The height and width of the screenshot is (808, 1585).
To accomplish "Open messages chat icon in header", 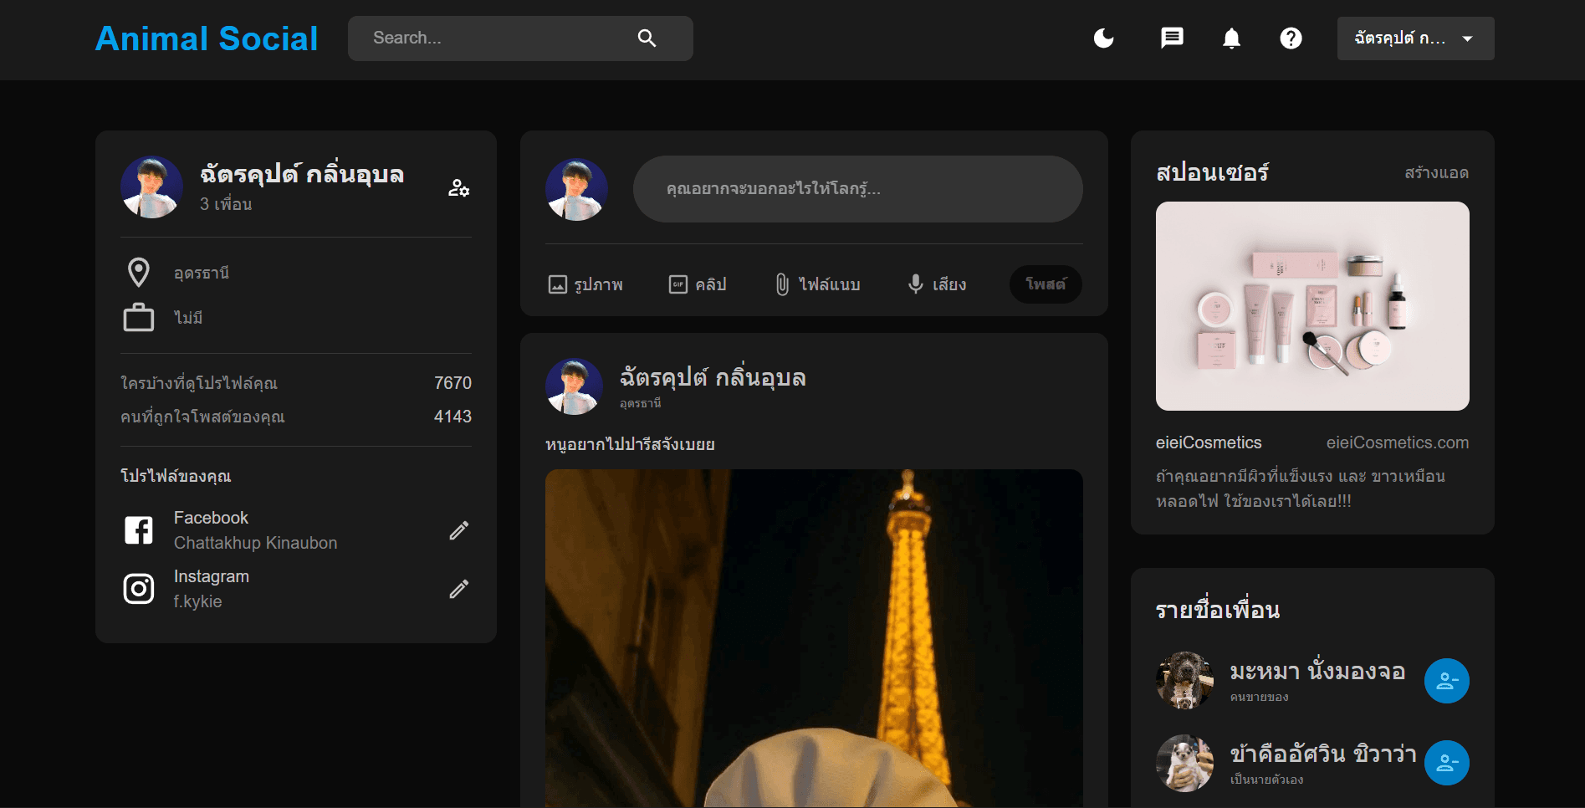I will point(1172,38).
